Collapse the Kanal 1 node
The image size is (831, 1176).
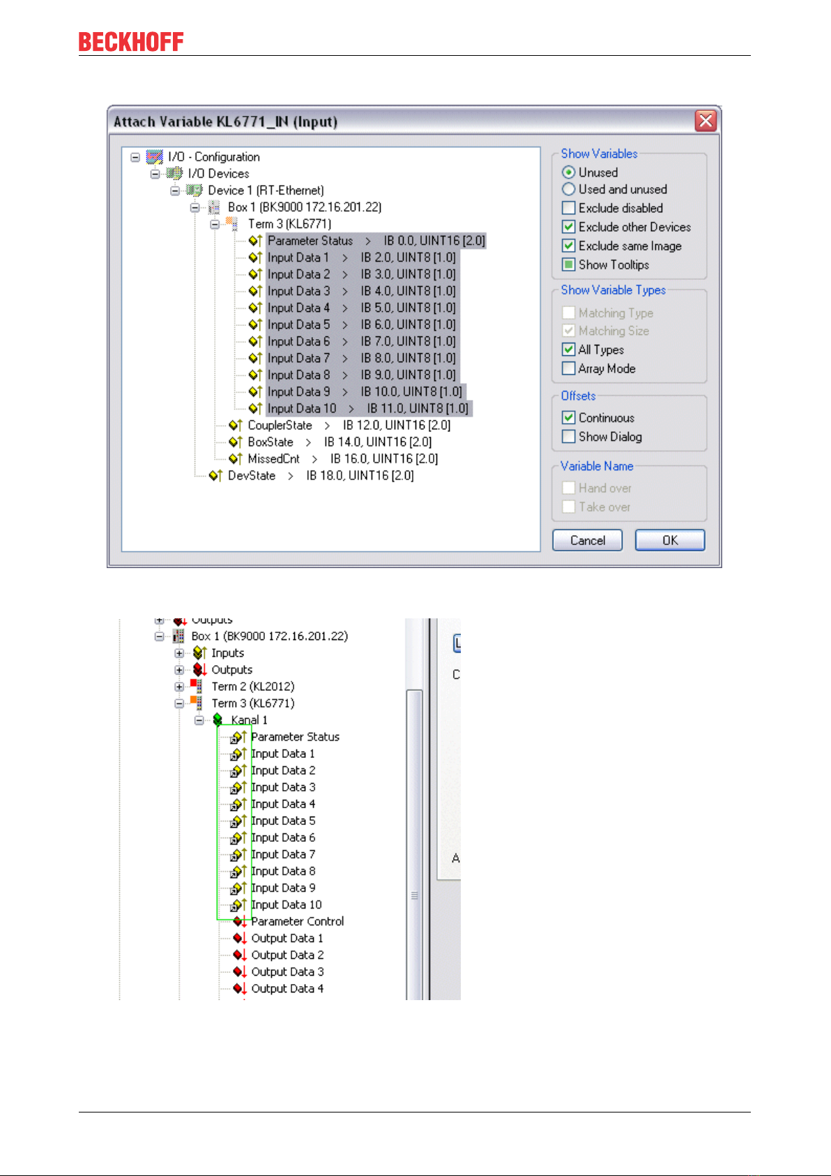click(x=199, y=720)
